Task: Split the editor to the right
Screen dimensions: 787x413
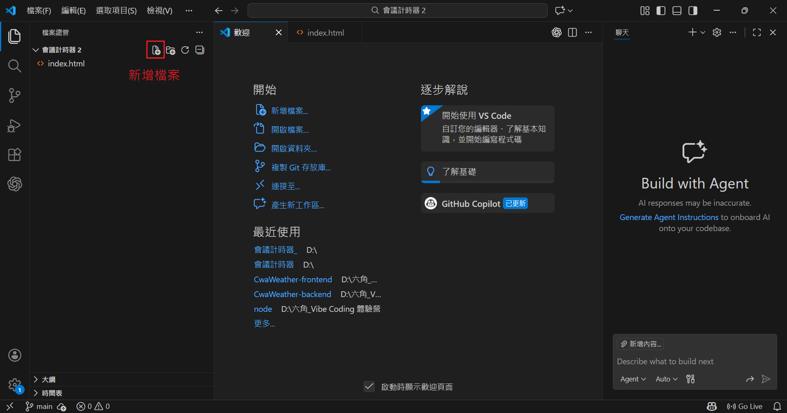Action: coord(573,32)
